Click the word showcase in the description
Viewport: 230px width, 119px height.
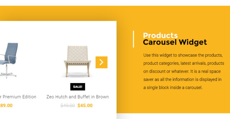pyautogui.click(x=188, y=55)
